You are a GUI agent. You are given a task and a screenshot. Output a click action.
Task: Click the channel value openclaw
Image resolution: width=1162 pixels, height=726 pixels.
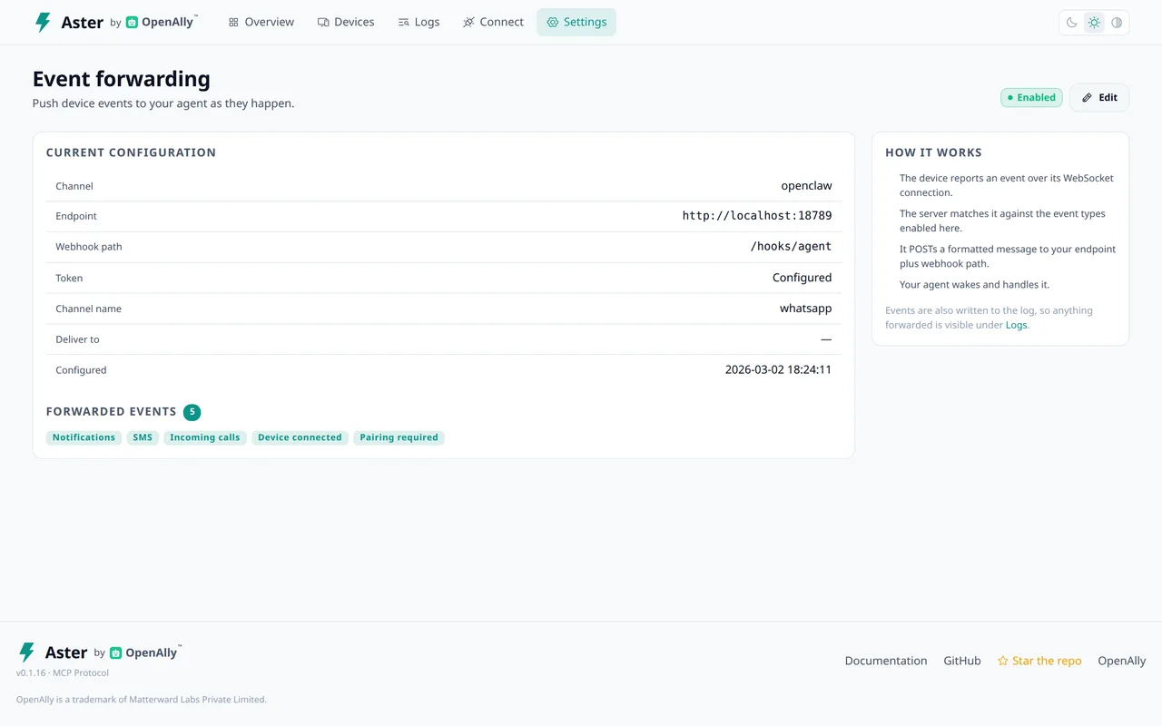[x=806, y=186]
